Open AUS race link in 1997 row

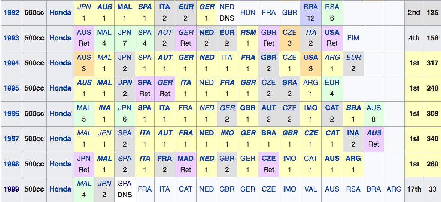[374, 133]
